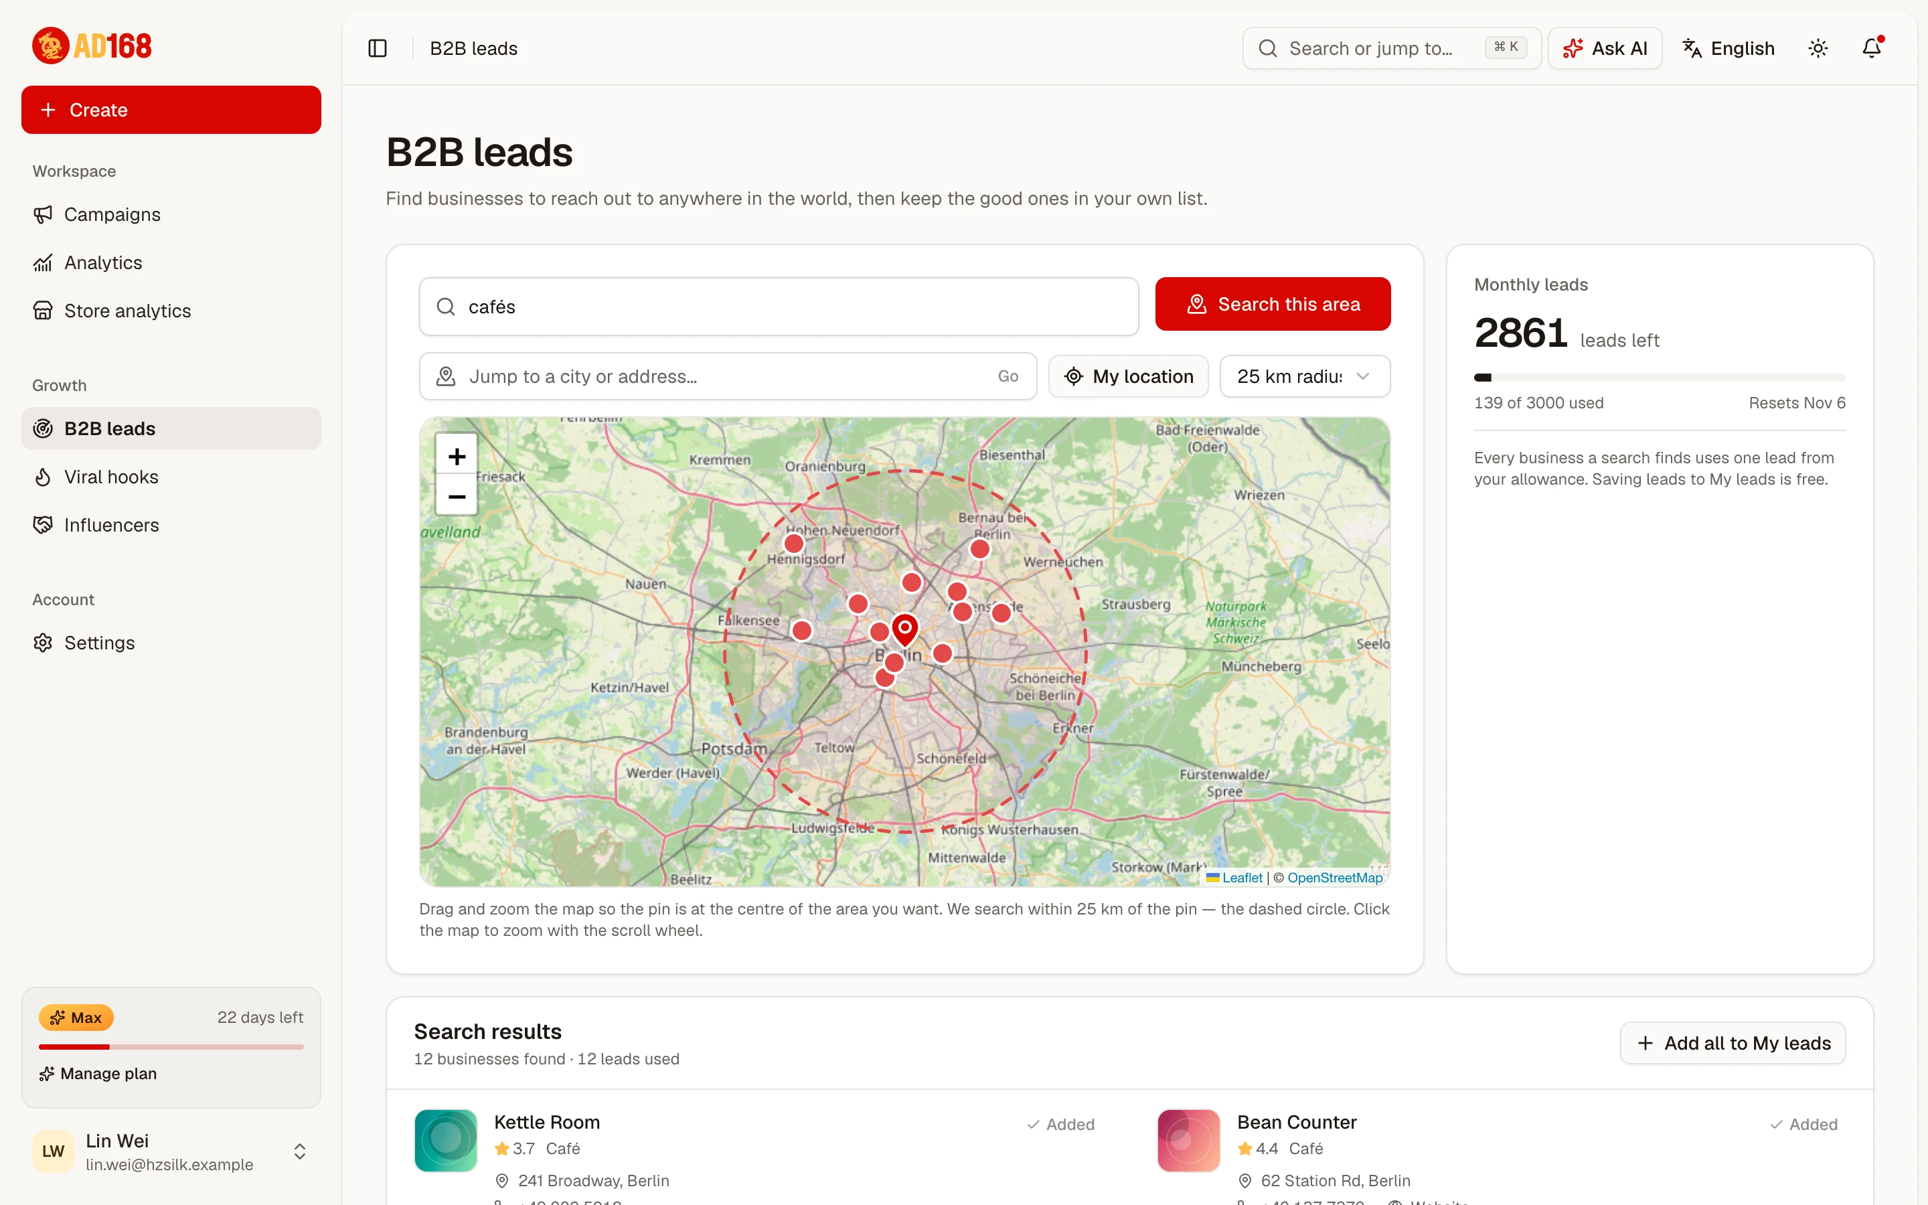Open English language selector
The width and height of the screenshot is (1928, 1205).
pos(1729,49)
